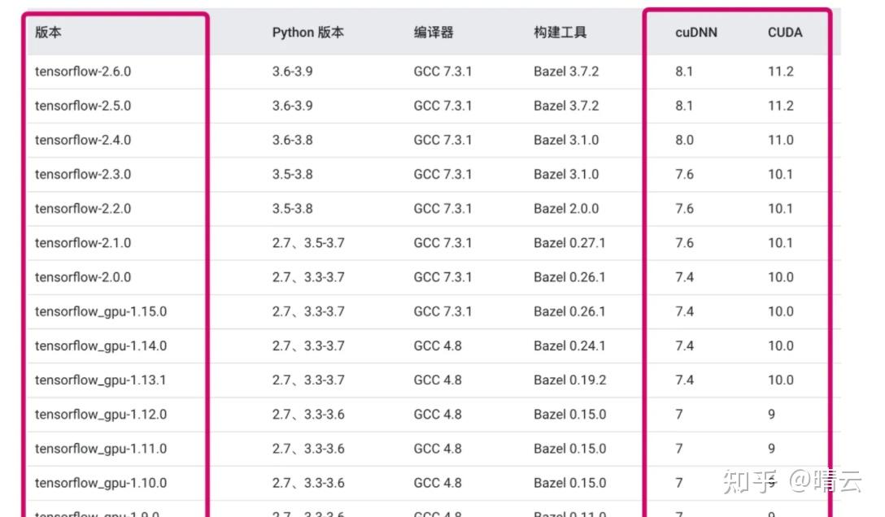Screen dimensions: 885x517
Task: Click CUDA 10.1 in tensorflow-2.3.0 row
Action: [x=780, y=174]
